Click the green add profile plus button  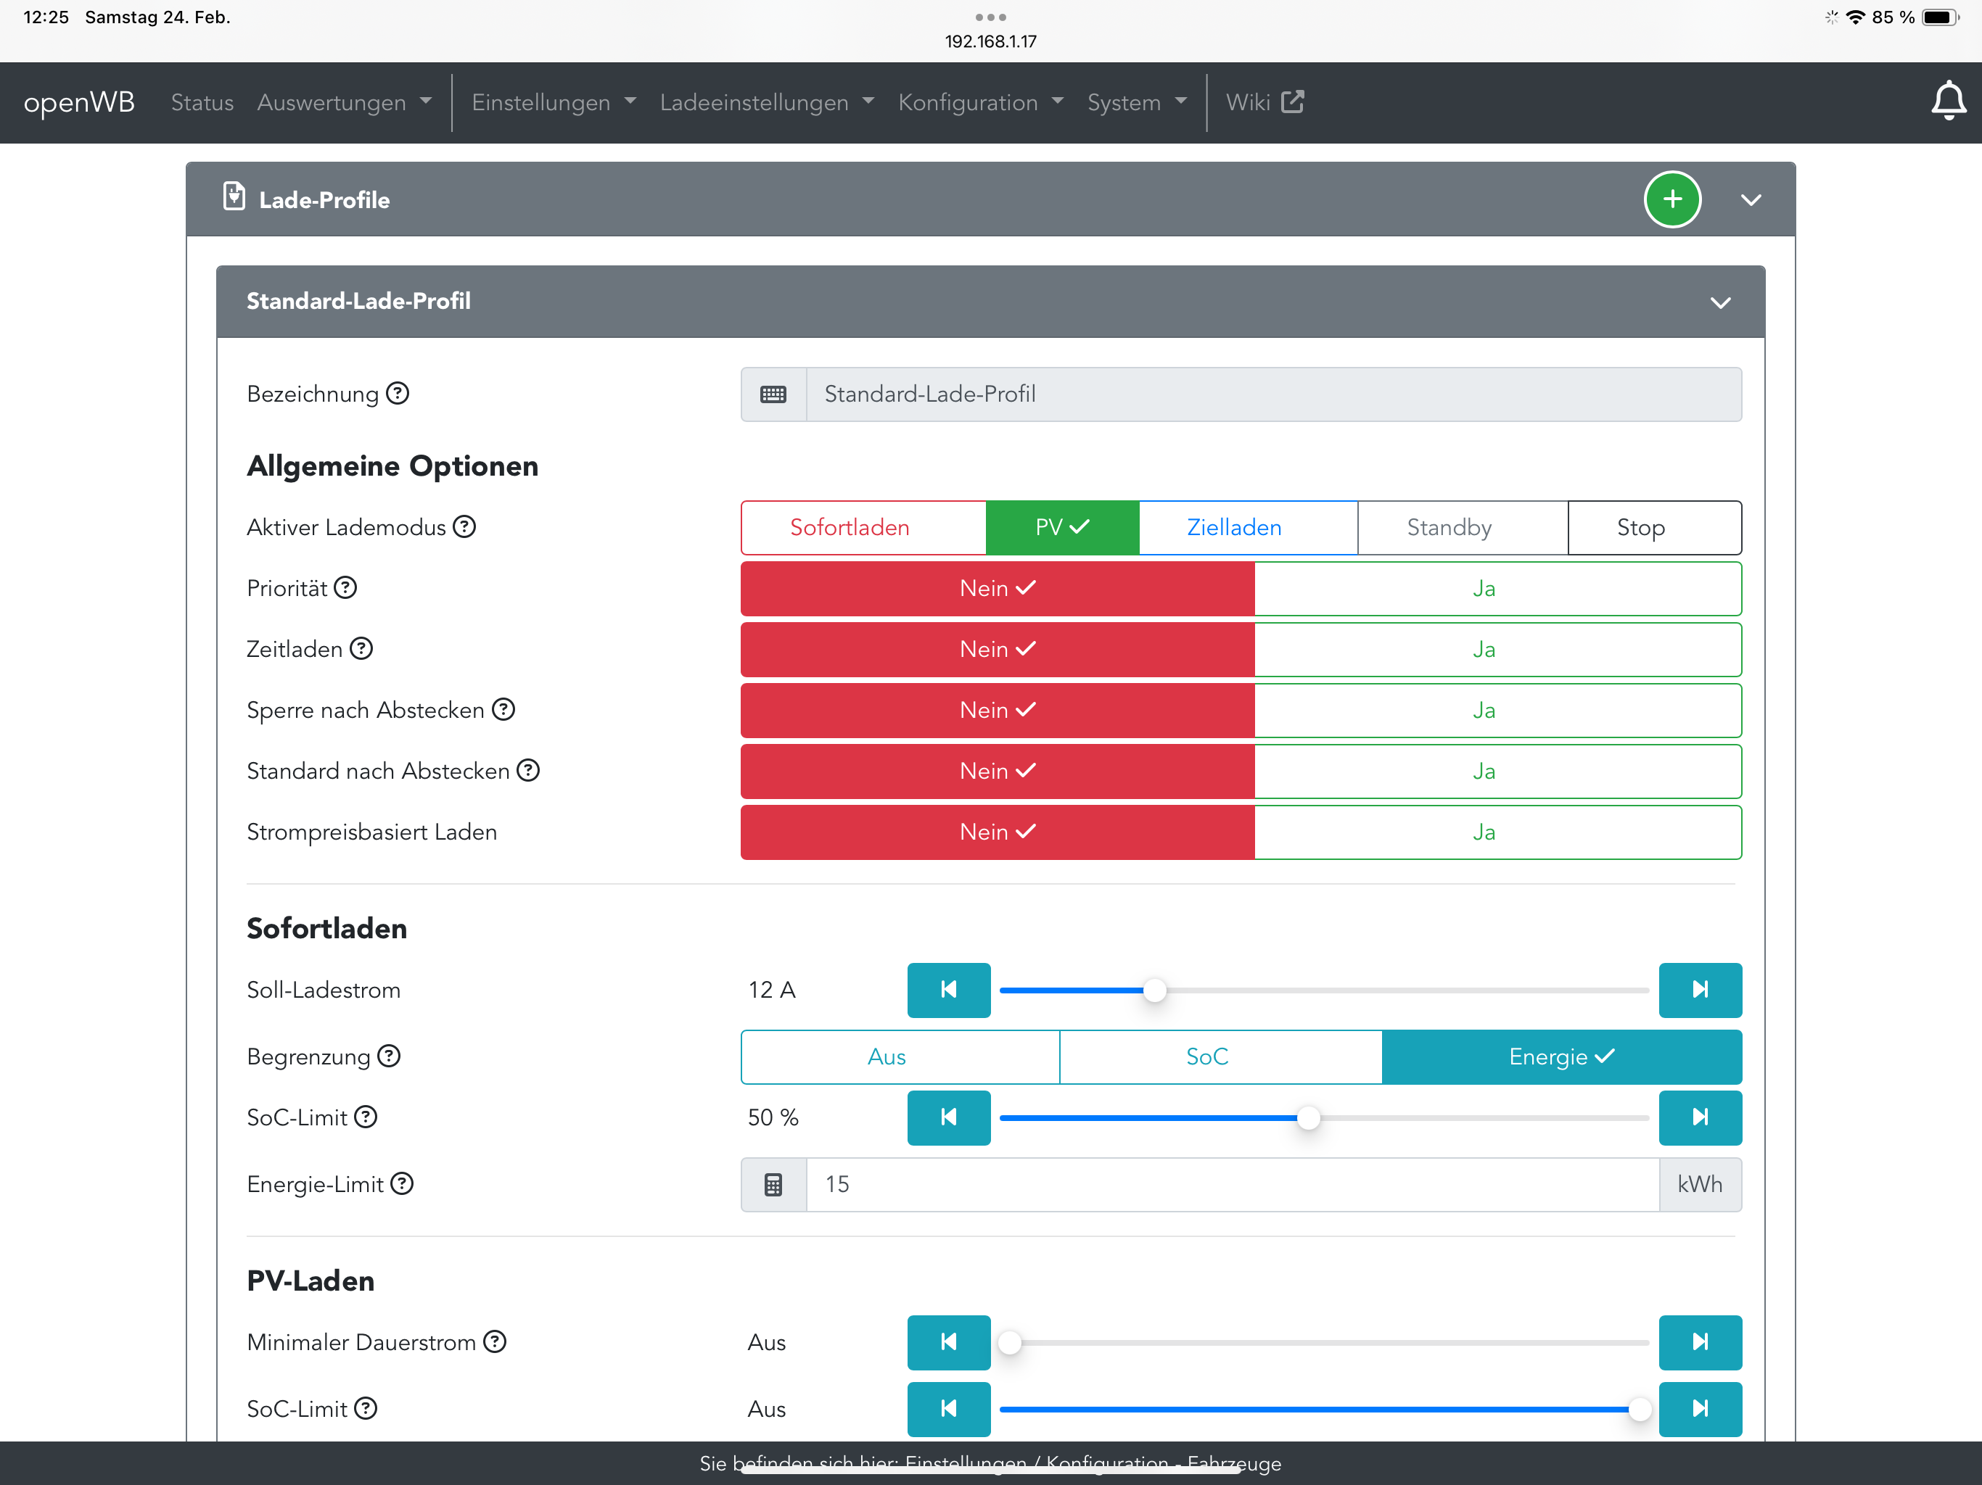pos(1672,199)
